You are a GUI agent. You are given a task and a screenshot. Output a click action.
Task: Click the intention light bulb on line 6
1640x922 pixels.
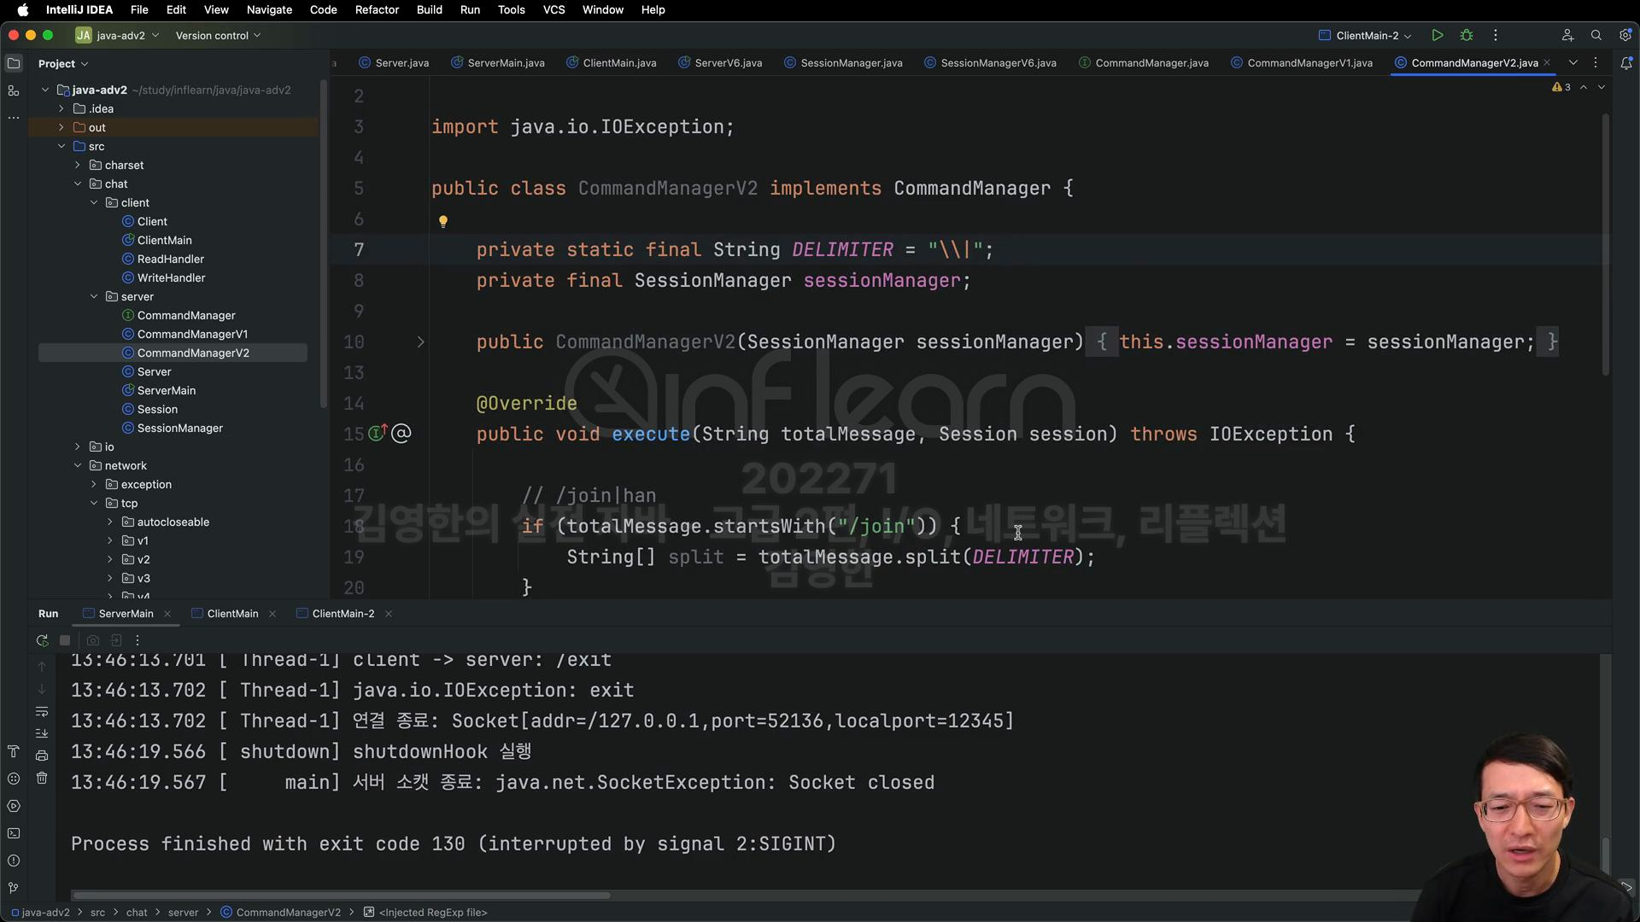(442, 222)
